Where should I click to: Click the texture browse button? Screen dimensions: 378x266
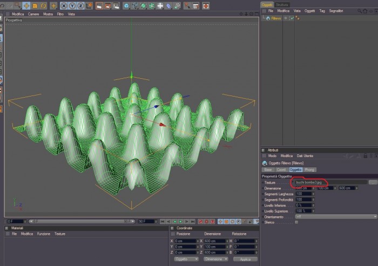373,182
